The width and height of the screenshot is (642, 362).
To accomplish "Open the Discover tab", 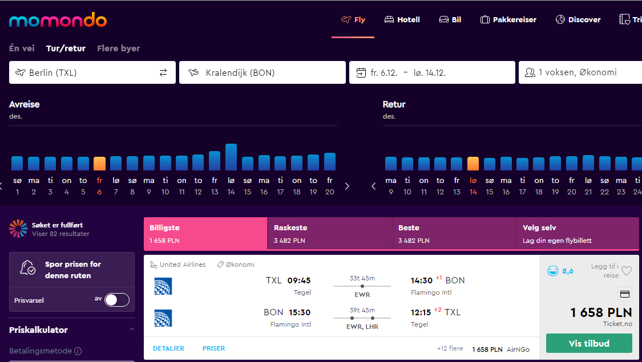I will [578, 19].
